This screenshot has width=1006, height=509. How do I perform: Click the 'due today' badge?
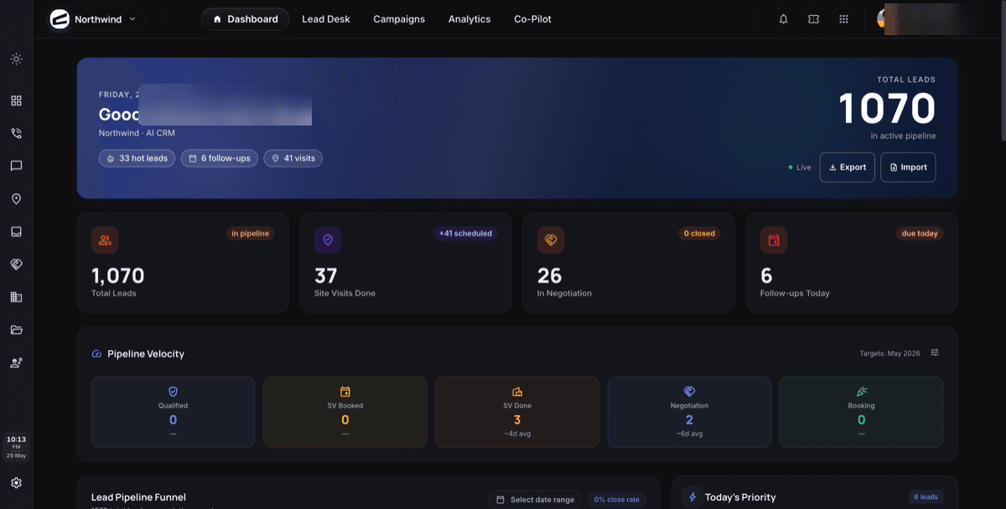click(x=920, y=234)
